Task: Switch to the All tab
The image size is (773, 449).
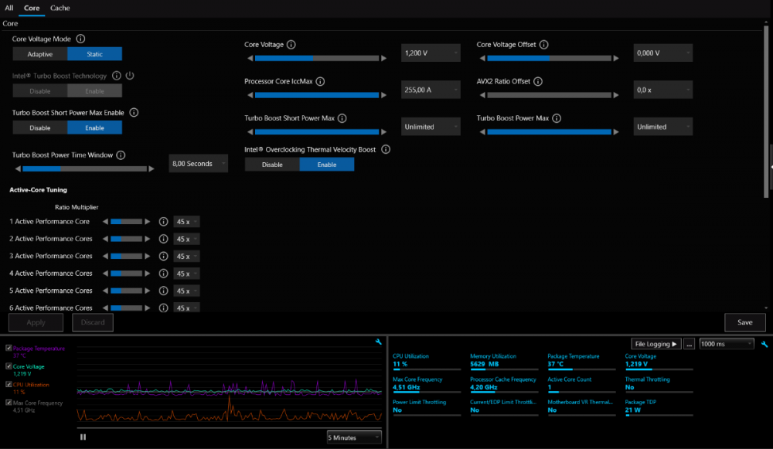Action: [x=9, y=8]
